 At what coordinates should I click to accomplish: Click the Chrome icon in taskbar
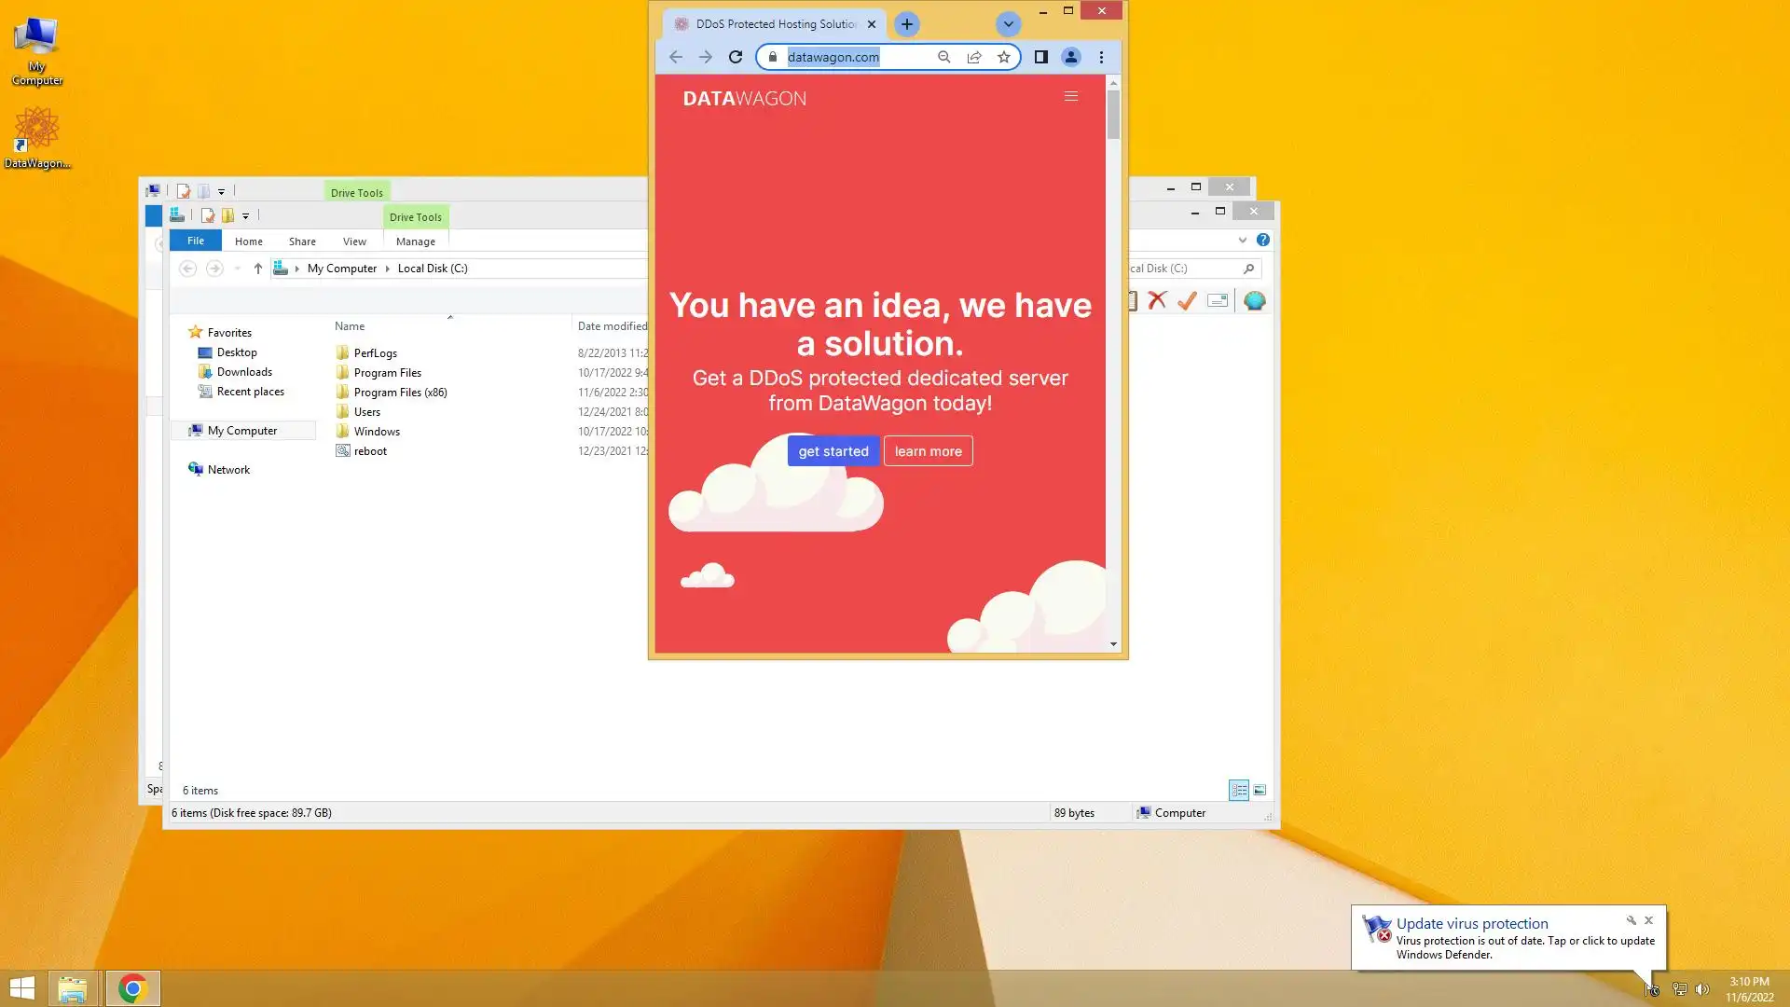(x=132, y=988)
